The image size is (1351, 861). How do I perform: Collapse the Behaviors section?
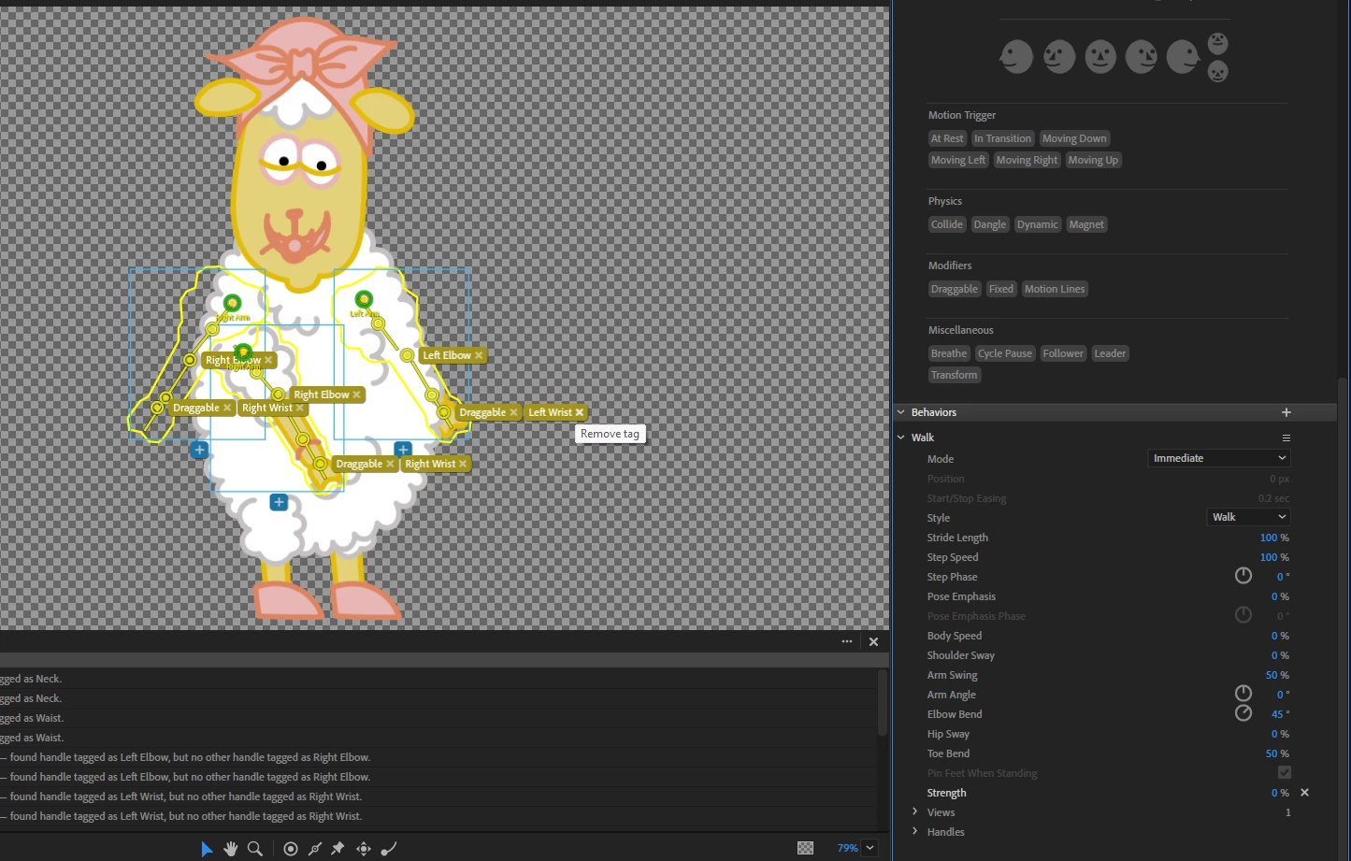pos(901,412)
